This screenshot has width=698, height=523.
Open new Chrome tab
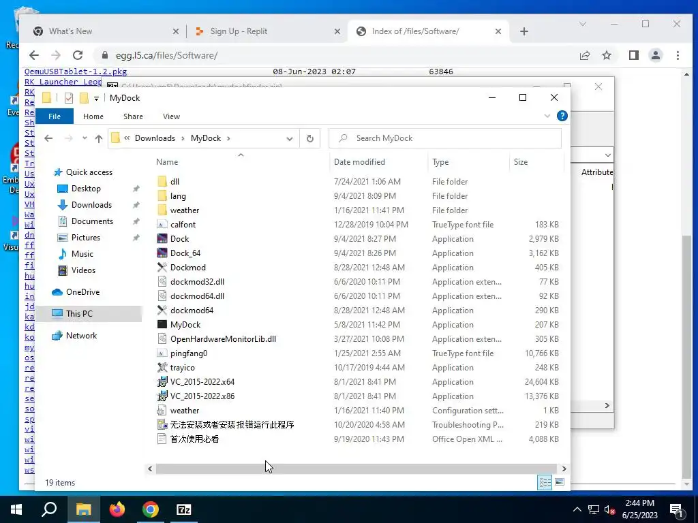524,31
